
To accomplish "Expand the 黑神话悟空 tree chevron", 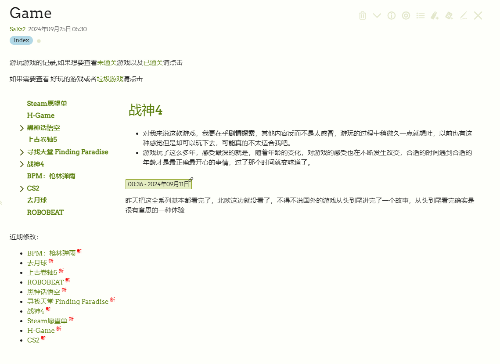I will tap(22, 128).
